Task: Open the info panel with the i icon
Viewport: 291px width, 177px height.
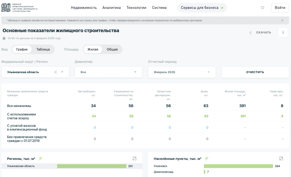Action: click(x=283, y=32)
